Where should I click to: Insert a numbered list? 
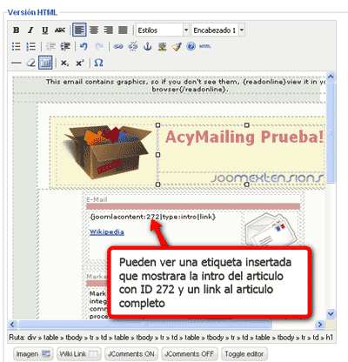pyautogui.click(x=30, y=46)
